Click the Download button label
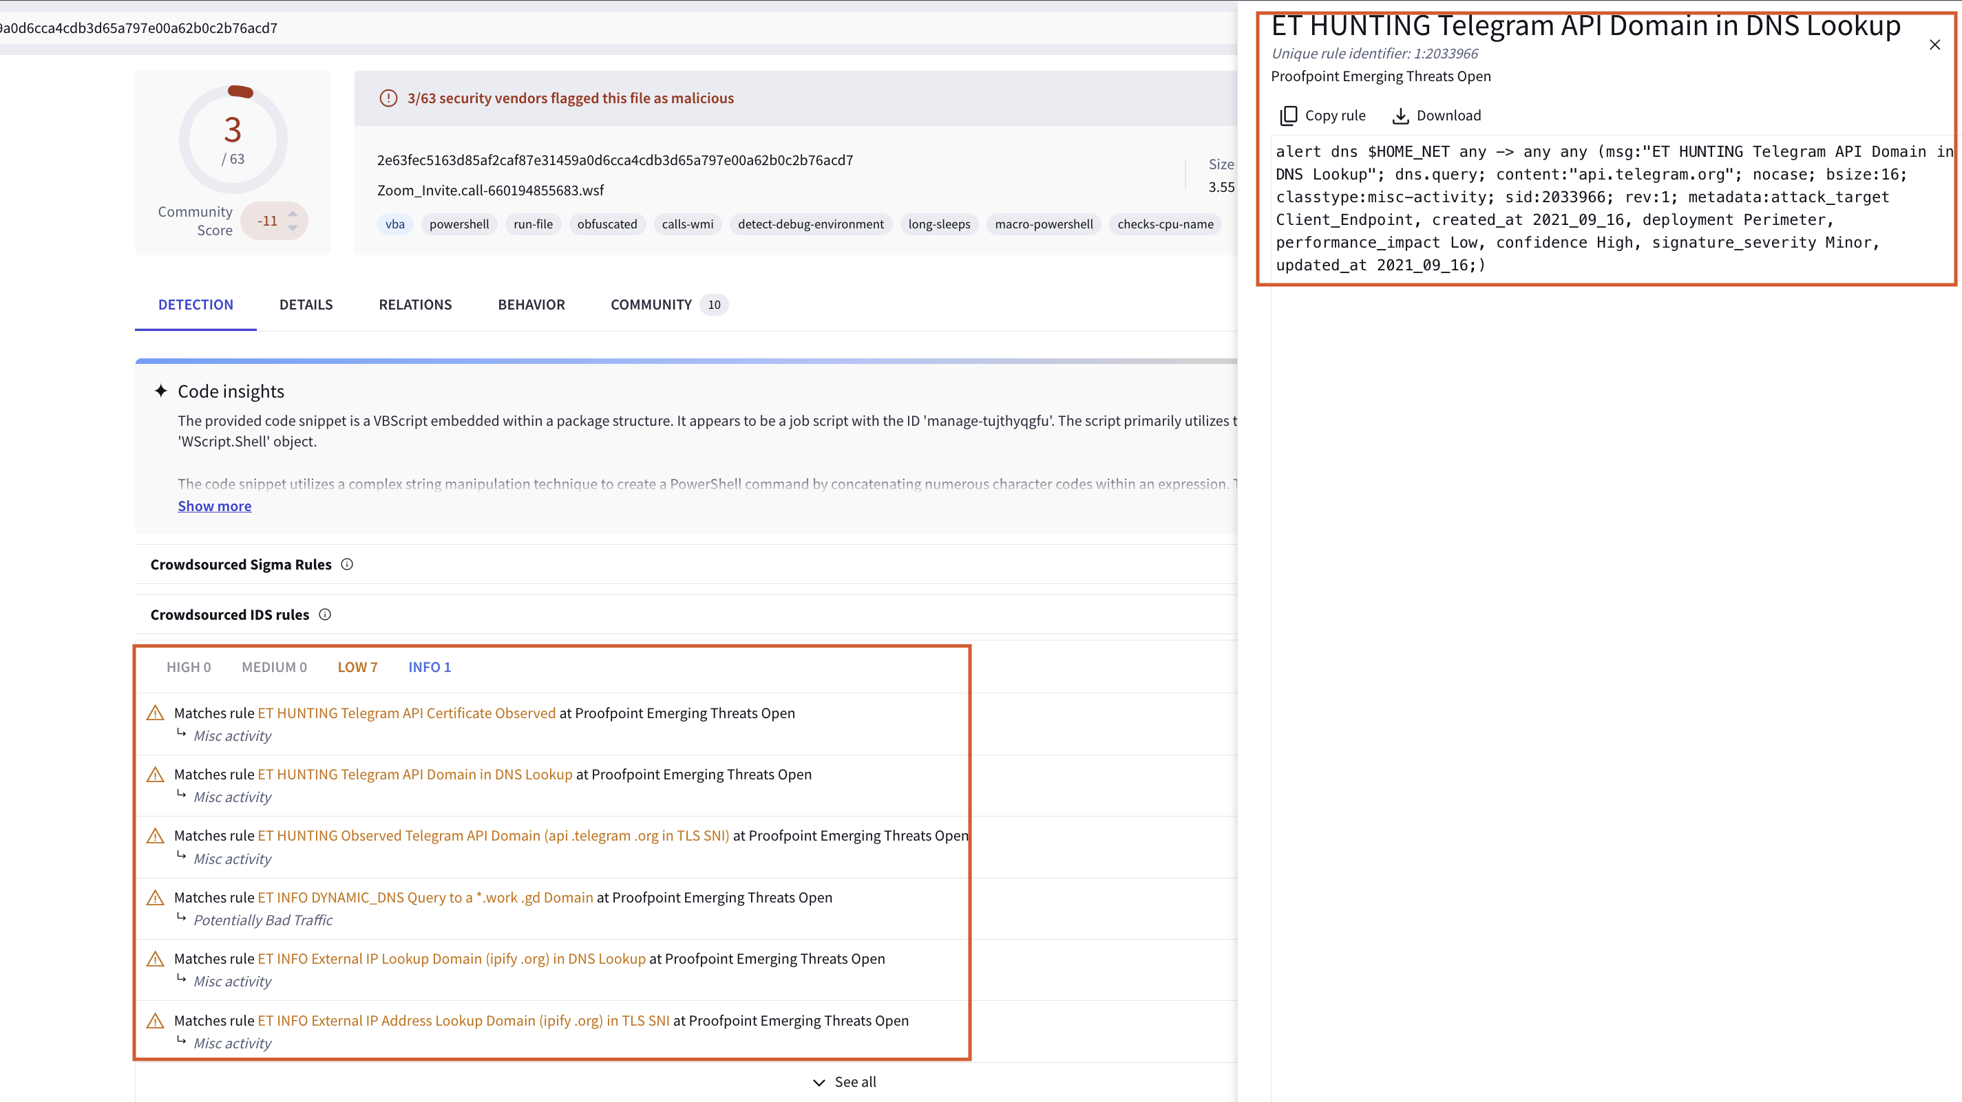This screenshot has width=1962, height=1102. click(1448, 116)
